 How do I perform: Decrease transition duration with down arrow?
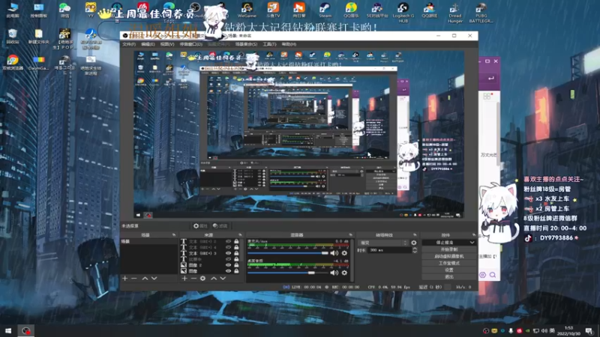[x=415, y=252]
